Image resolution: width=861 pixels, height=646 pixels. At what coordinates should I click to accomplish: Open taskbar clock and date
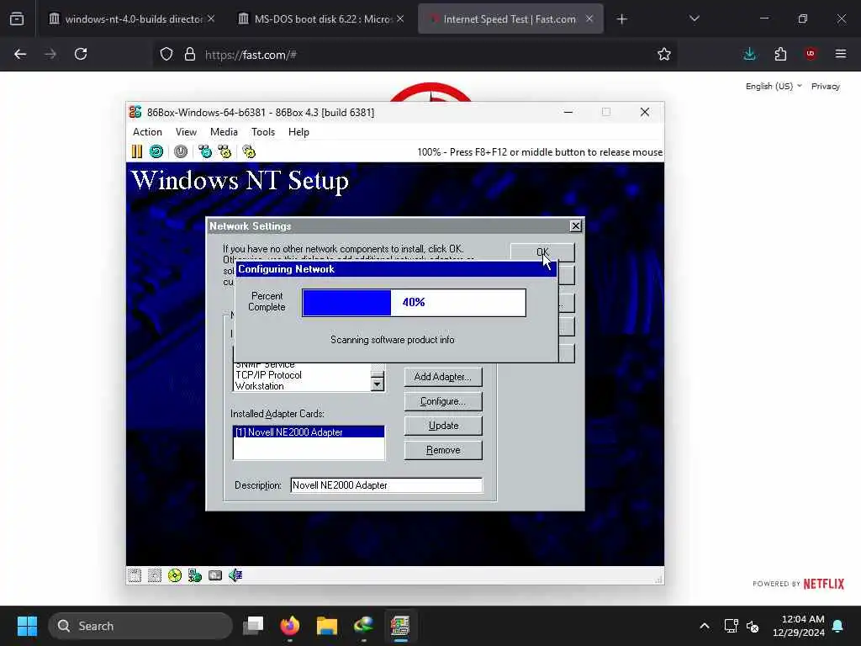(799, 626)
